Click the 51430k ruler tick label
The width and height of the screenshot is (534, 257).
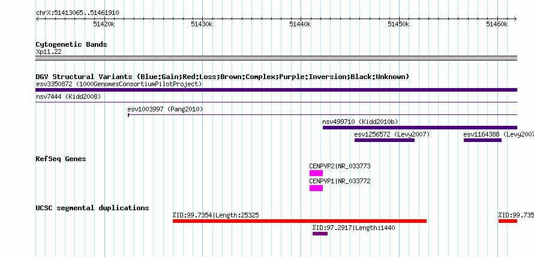coord(202,24)
